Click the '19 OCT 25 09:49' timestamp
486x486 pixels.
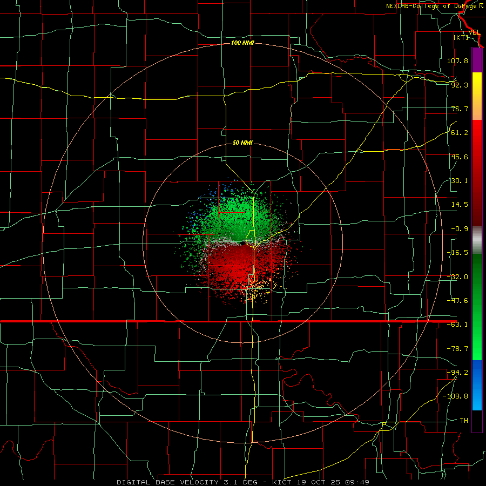[x=333, y=482]
